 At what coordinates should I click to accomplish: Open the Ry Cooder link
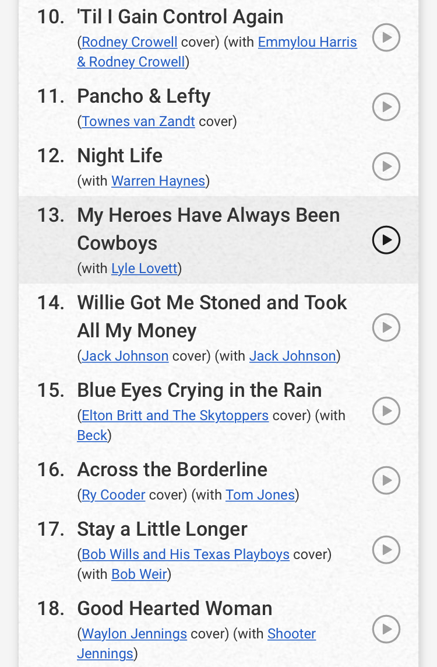pos(114,495)
